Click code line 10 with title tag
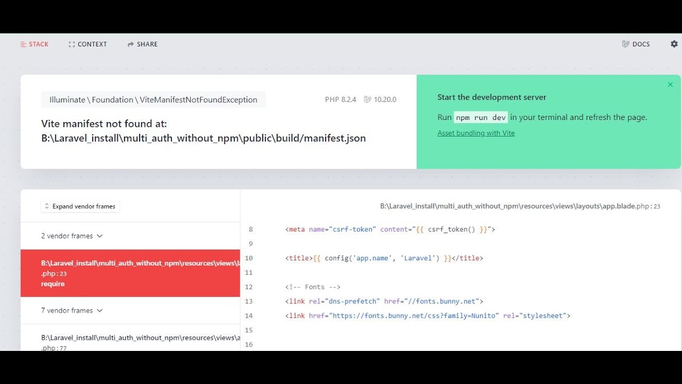This screenshot has width=682, height=384. point(384,258)
